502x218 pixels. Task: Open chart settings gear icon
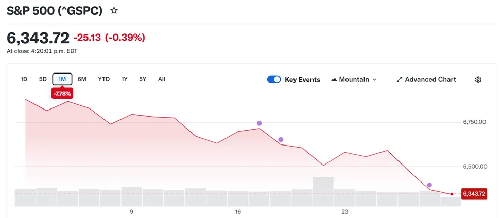(x=478, y=80)
